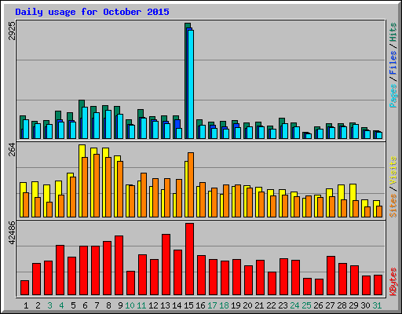The height and width of the screenshot is (314, 402).
Task: Click the cyan Pages bar for day 6
Action: coord(85,122)
